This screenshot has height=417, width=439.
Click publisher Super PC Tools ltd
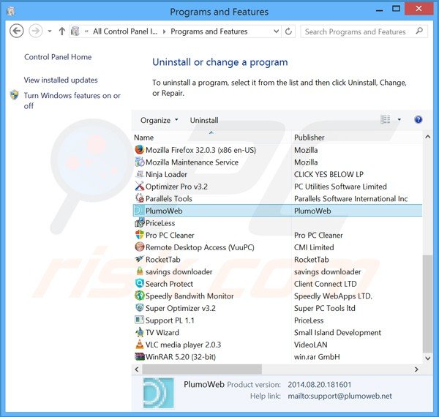(x=324, y=308)
